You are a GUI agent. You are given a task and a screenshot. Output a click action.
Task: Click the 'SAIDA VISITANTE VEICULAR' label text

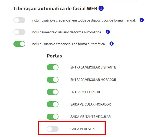90,117
